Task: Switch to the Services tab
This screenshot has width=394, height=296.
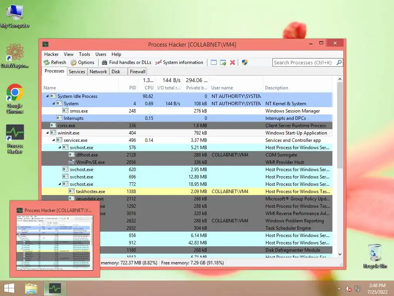Action: pos(77,71)
